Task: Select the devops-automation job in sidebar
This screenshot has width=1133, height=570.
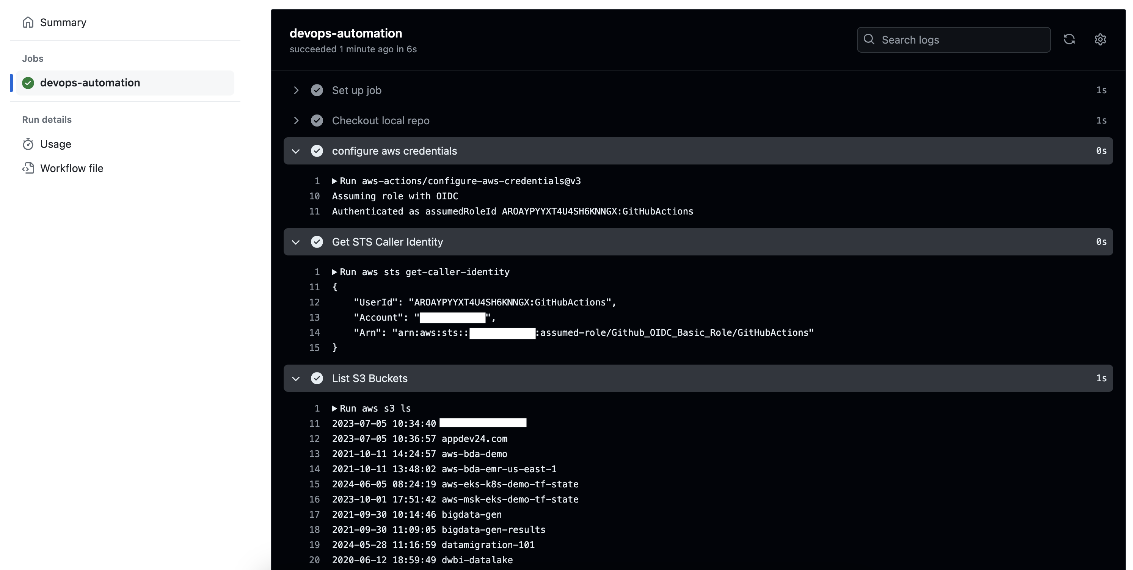Action: (x=90, y=83)
